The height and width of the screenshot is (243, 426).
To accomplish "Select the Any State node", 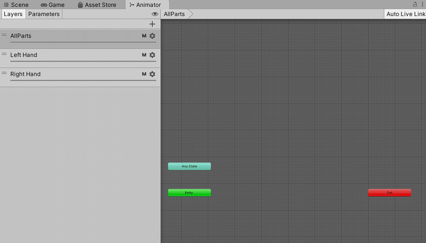I will point(190,166).
